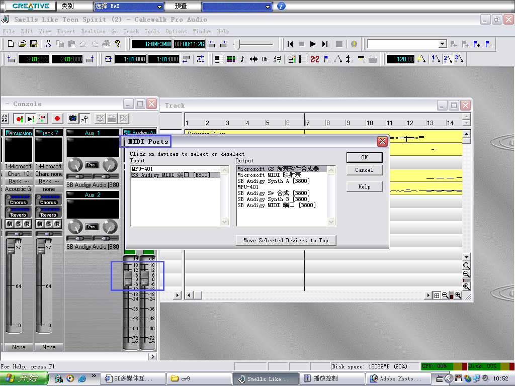Toggle the Aux 2 Pre button
515x386 pixels.
[92, 227]
